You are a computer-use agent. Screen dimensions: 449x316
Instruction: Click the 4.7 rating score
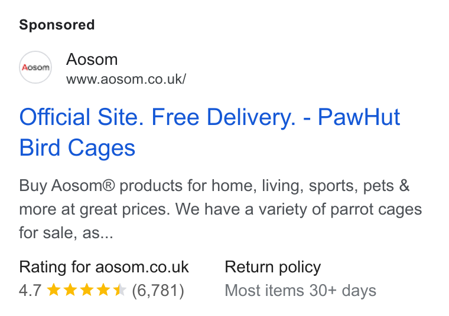pos(30,290)
